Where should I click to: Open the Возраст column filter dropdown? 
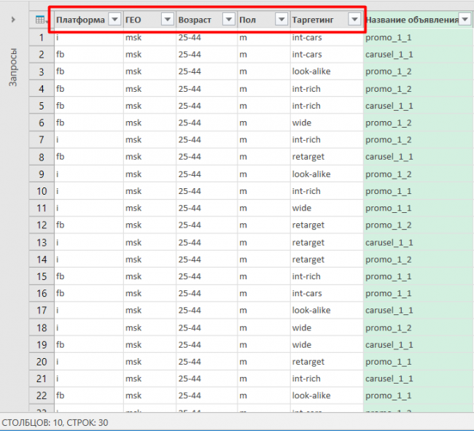click(x=228, y=20)
